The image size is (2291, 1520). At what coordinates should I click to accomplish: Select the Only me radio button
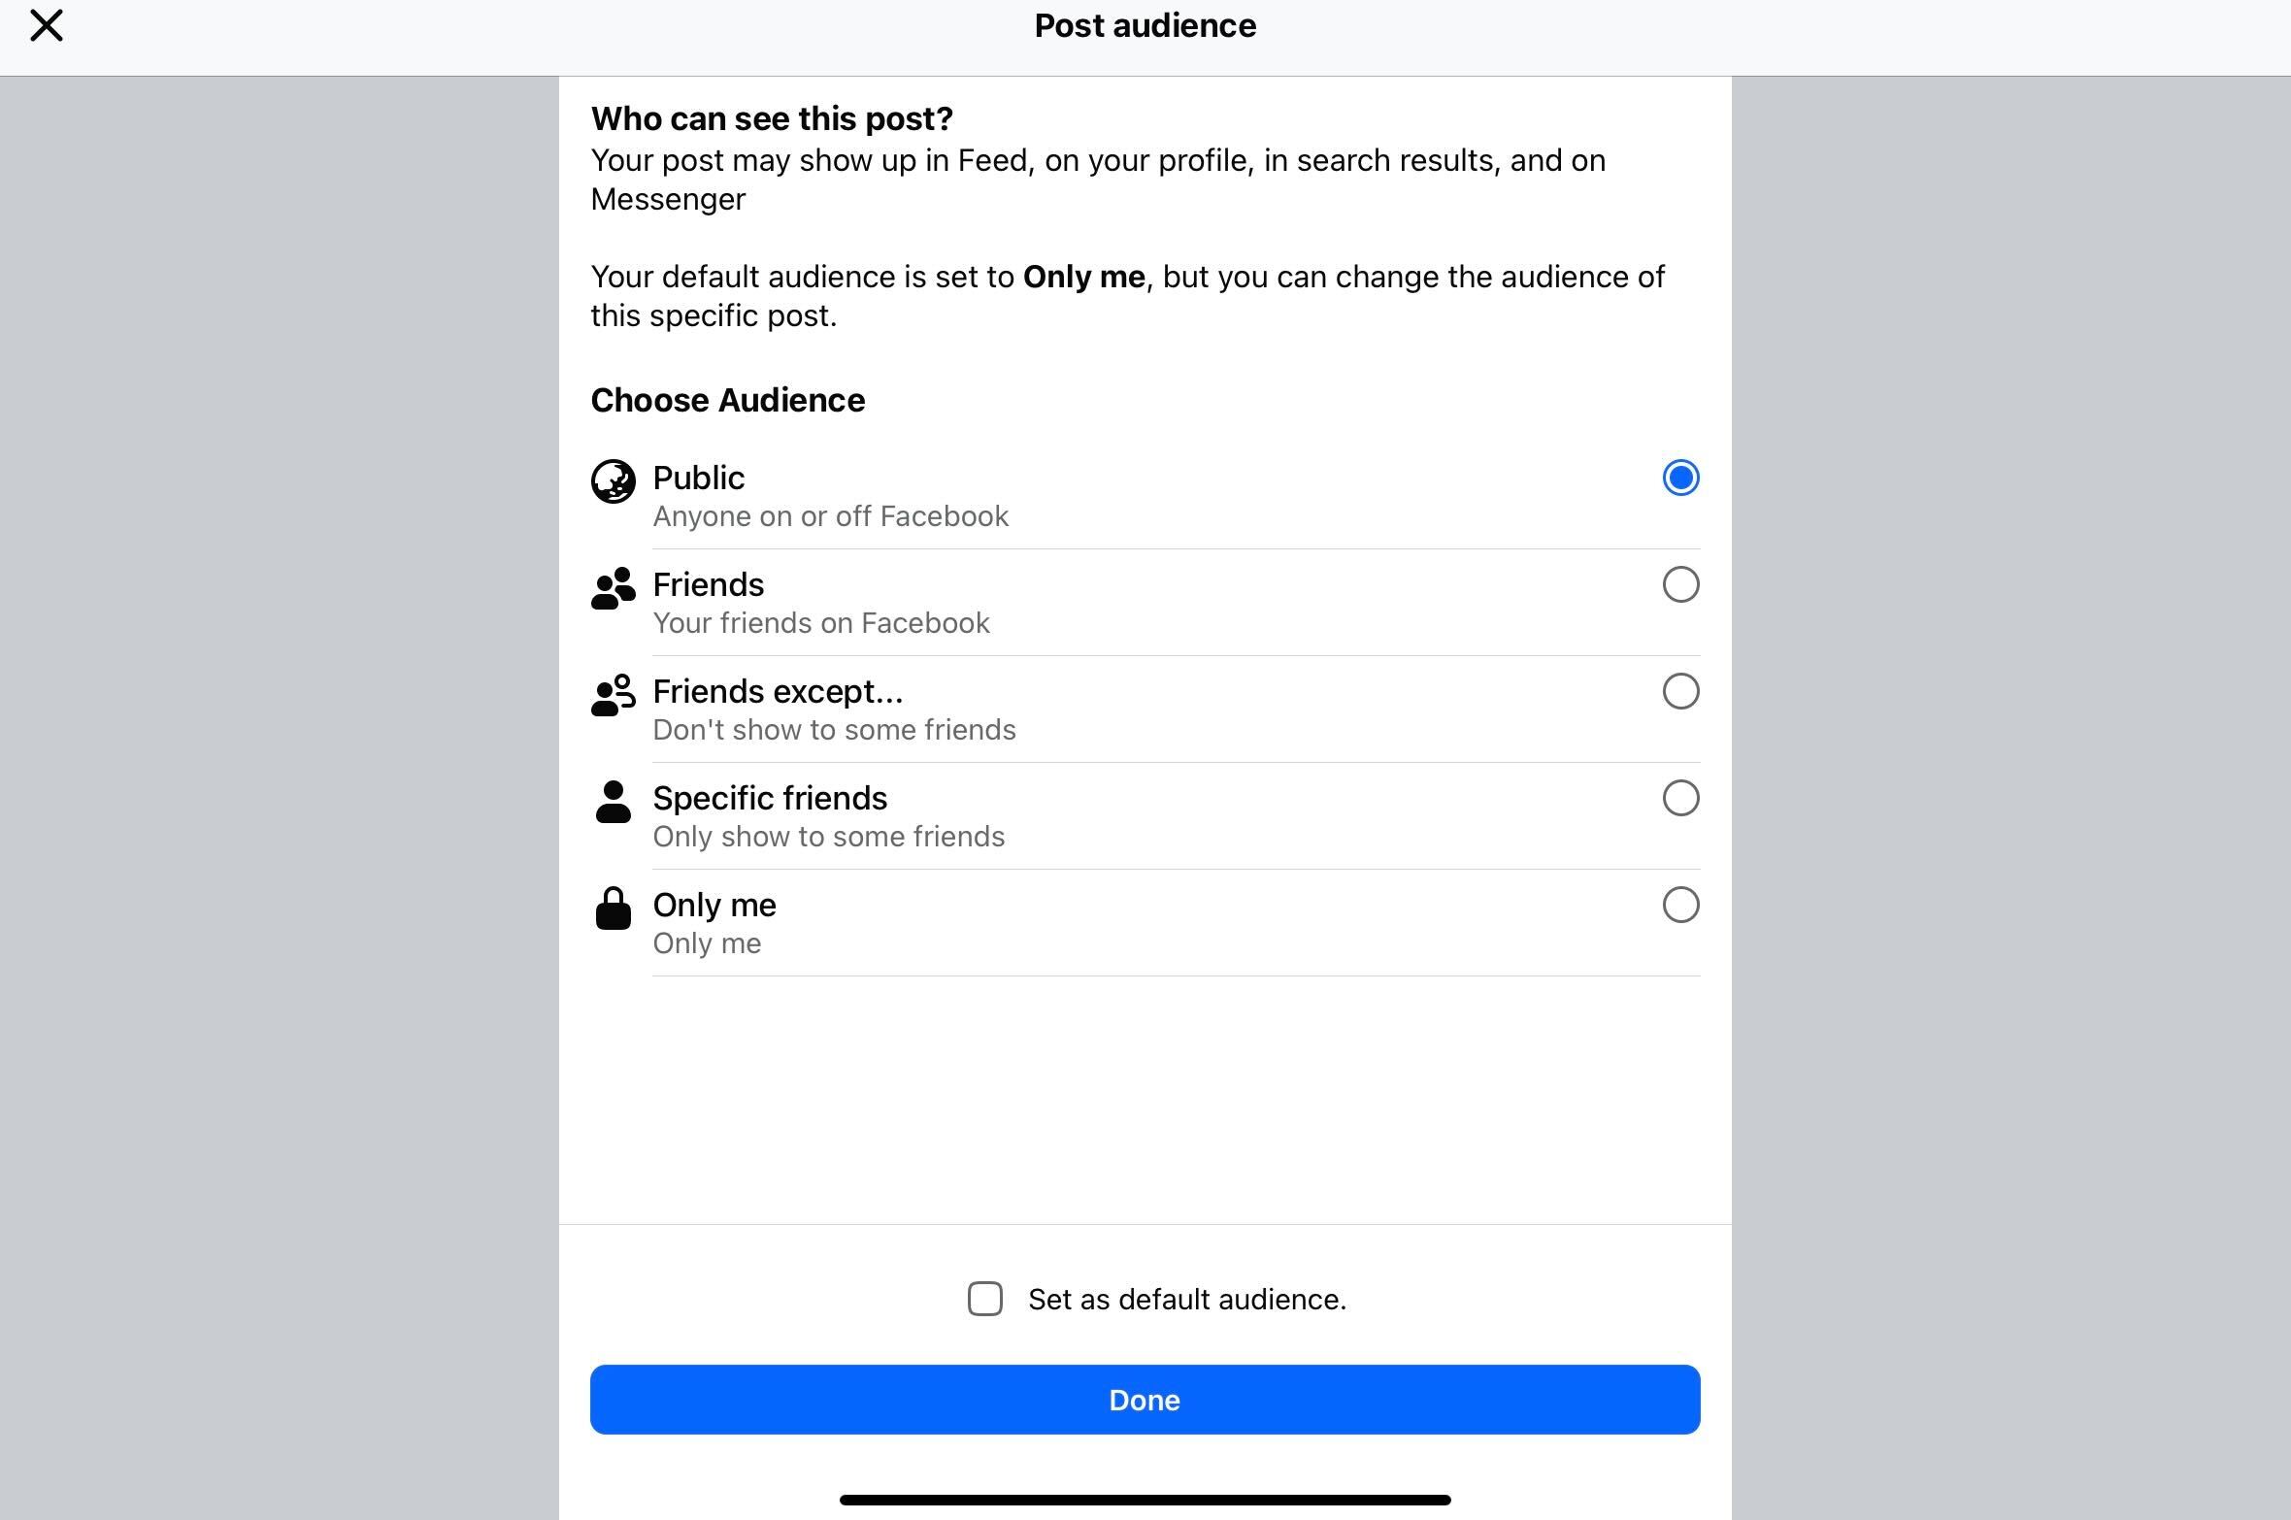[x=1680, y=905]
